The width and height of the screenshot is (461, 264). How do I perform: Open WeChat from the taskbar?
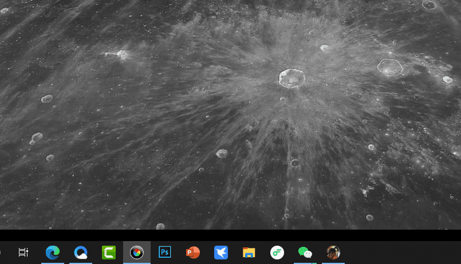[x=305, y=252]
